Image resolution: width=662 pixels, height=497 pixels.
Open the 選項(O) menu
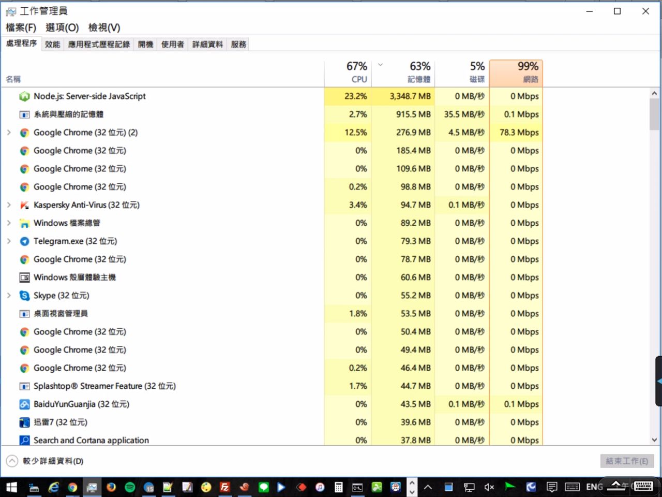click(62, 27)
